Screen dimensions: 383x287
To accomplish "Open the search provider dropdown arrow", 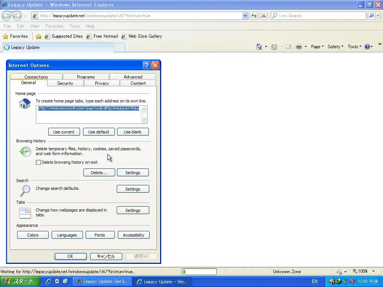I will (378, 16).
